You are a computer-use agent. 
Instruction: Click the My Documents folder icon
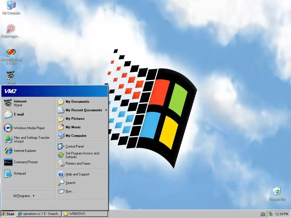61,102
